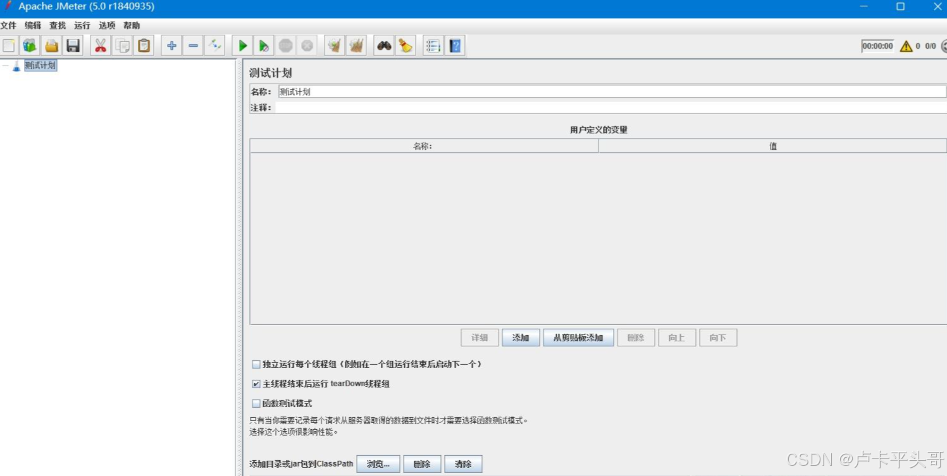Image resolution: width=947 pixels, height=476 pixels.
Task: Open Search with binoculars icon
Action: pos(384,46)
